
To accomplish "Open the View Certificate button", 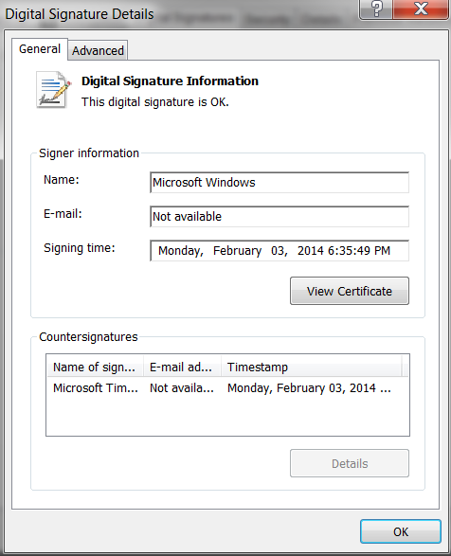I will (x=350, y=291).
